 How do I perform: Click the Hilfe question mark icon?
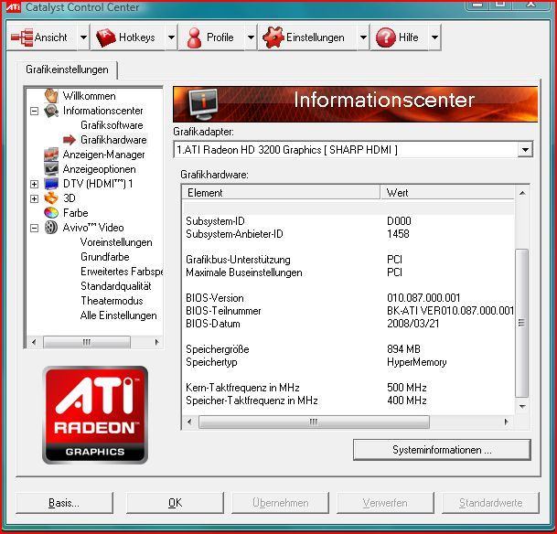click(x=385, y=37)
